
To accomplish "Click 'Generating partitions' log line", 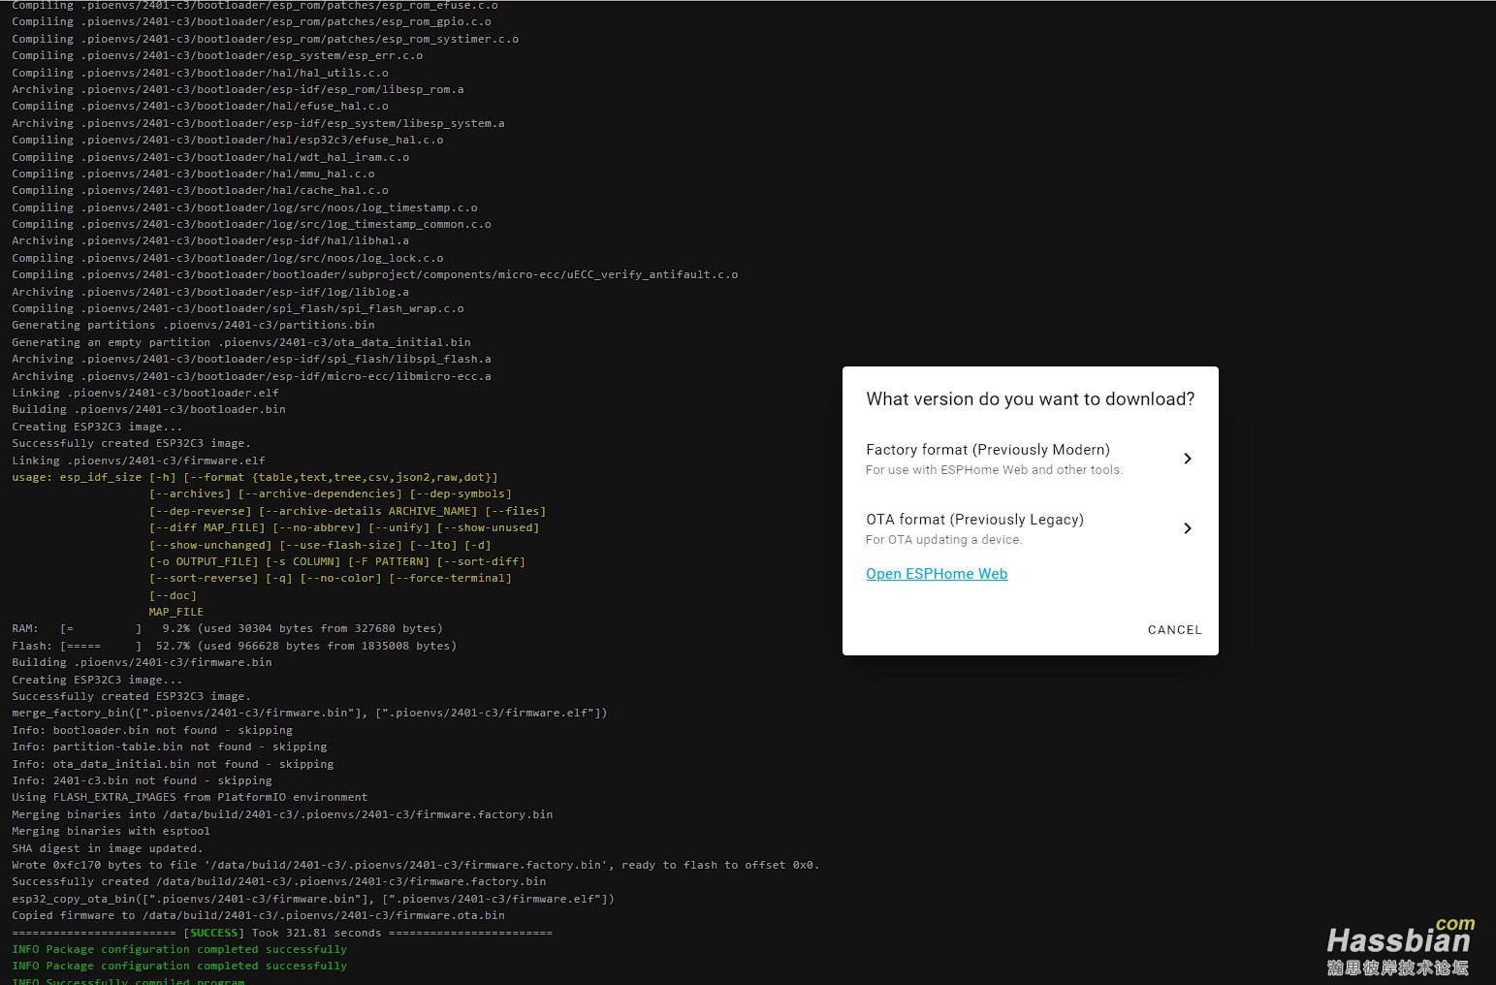I will [193, 326].
